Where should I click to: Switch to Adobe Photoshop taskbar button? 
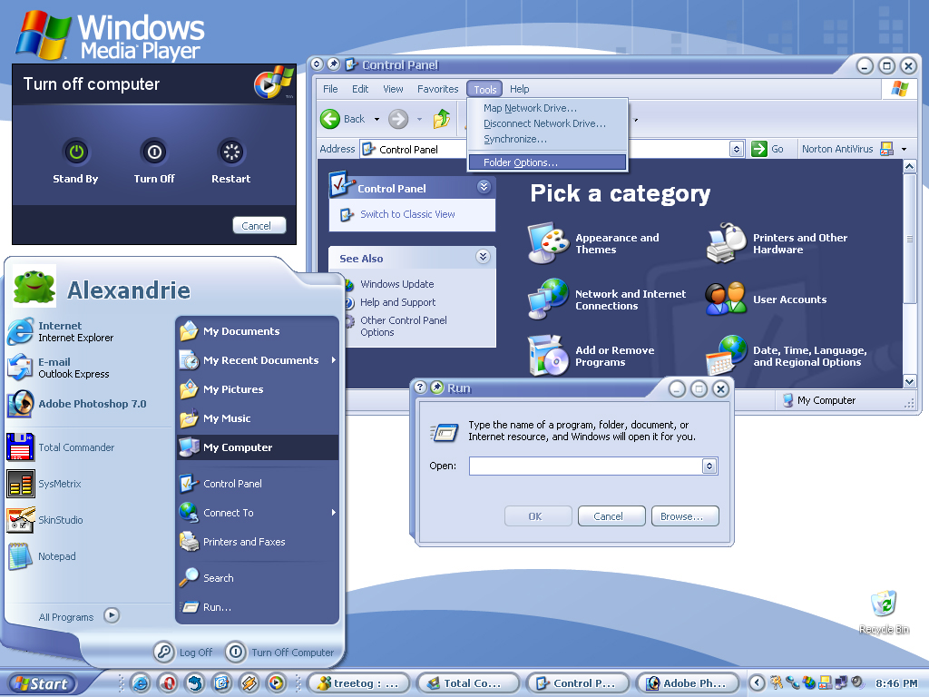click(688, 683)
